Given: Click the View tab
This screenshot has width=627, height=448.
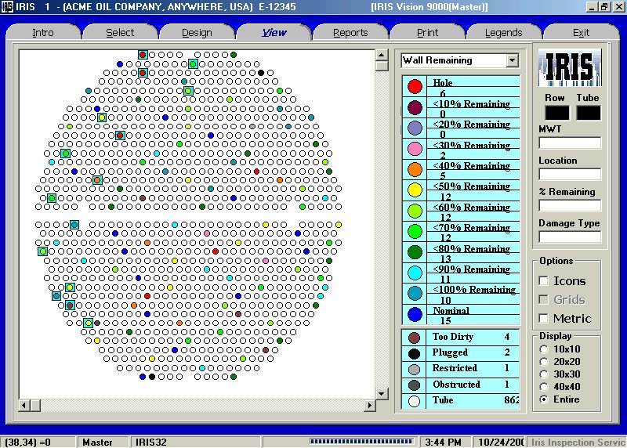Looking at the screenshot, I should (274, 33).
